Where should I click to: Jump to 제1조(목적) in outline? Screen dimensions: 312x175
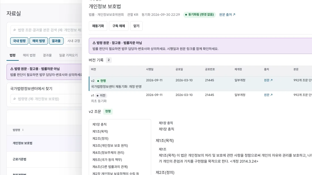100,132
